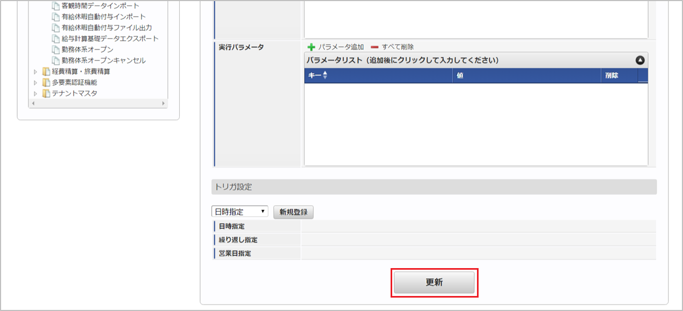Click the text area above 実行パラメータ
This screenshot has height=311, width=683.
476,19
